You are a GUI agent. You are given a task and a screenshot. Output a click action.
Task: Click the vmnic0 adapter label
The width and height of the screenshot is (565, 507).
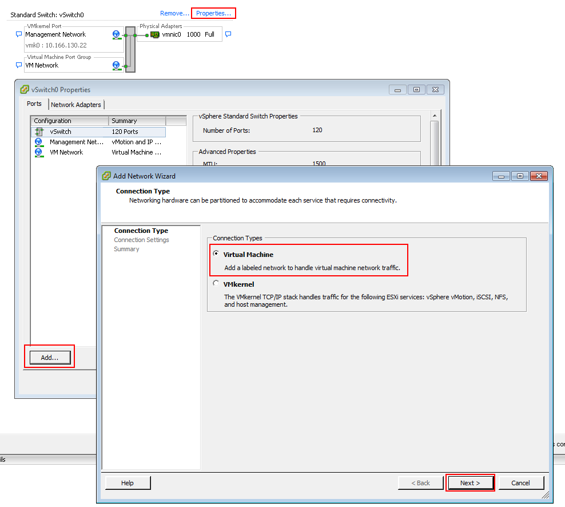[x=172, y=34]
